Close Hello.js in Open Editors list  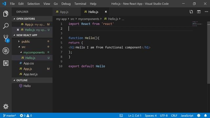point(18,30)
